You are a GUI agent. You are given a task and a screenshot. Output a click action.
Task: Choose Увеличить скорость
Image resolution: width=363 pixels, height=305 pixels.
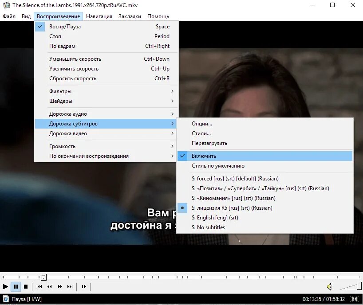(x=106, y=69)
